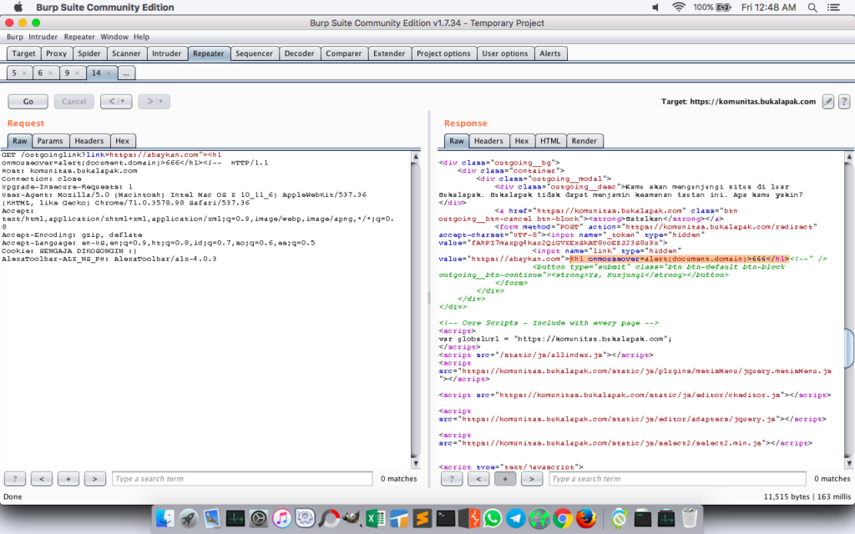855x534 pixels.
Task: Expand the back history dropdown arrow
Action: coord(123,102)
